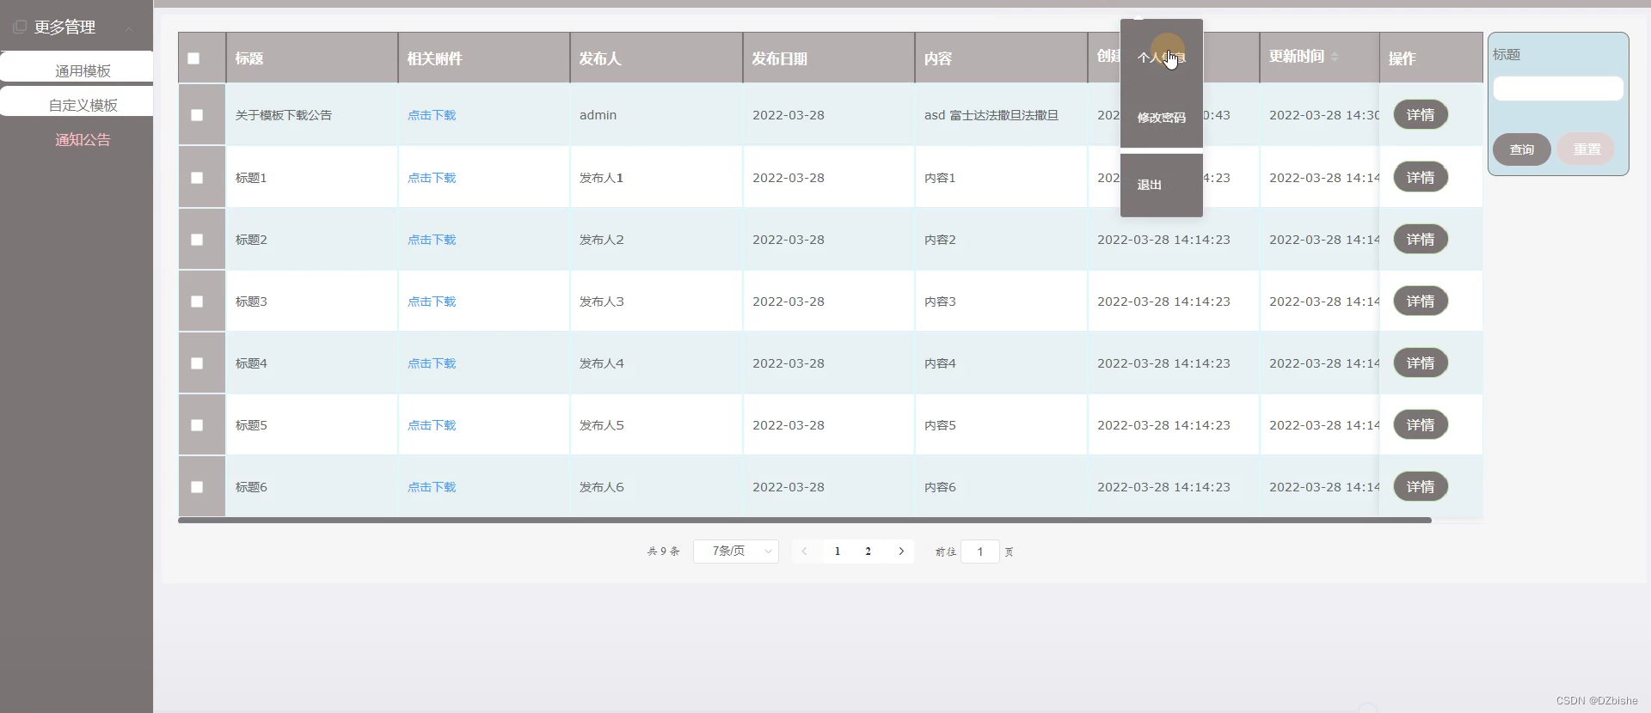Click 点击下载 in the 标题1 row
Screen dimensions: 1651x713
(432, 178)
